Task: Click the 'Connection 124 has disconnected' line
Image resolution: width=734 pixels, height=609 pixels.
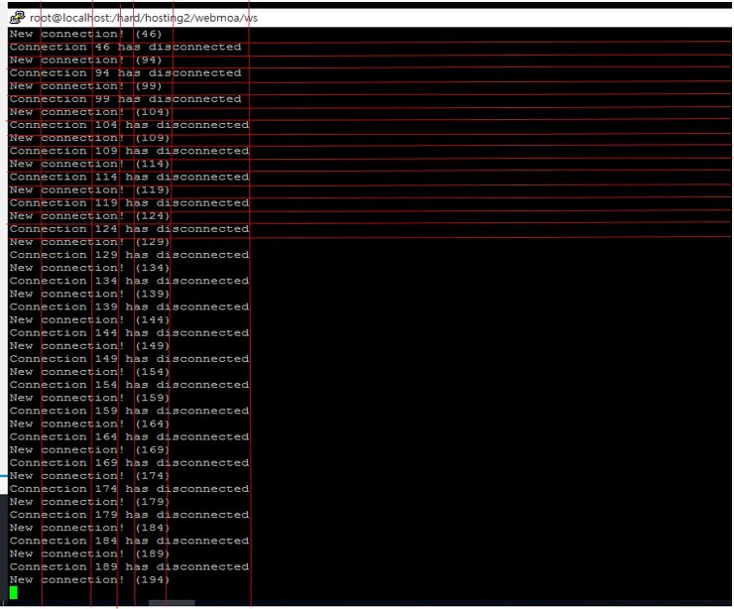Action: click(129, 229)
